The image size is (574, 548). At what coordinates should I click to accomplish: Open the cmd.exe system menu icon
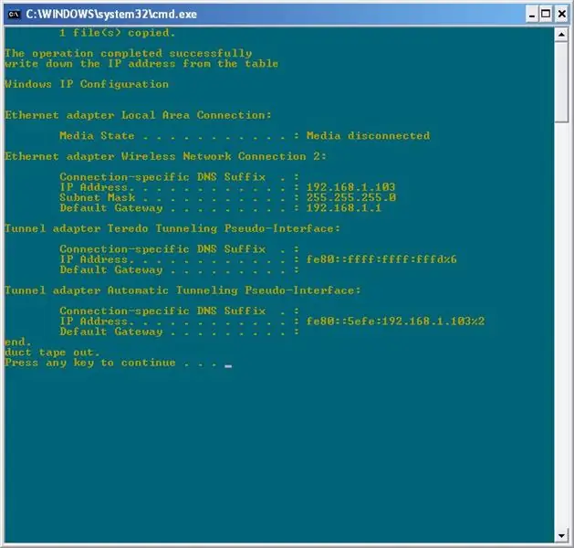15,15
